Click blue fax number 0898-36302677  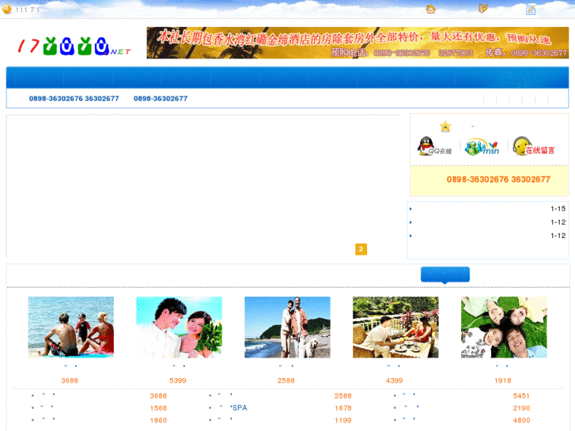click(161, 99)
